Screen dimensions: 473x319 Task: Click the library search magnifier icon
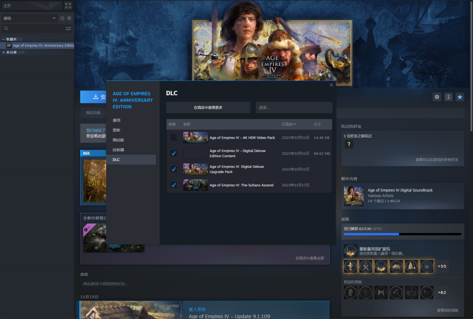[6, 28]
